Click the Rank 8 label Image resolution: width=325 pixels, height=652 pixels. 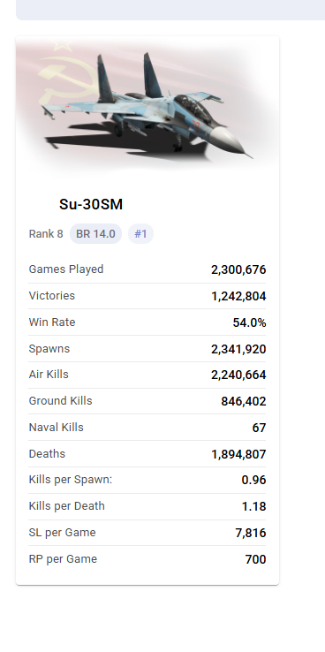[x=46, y=234]
